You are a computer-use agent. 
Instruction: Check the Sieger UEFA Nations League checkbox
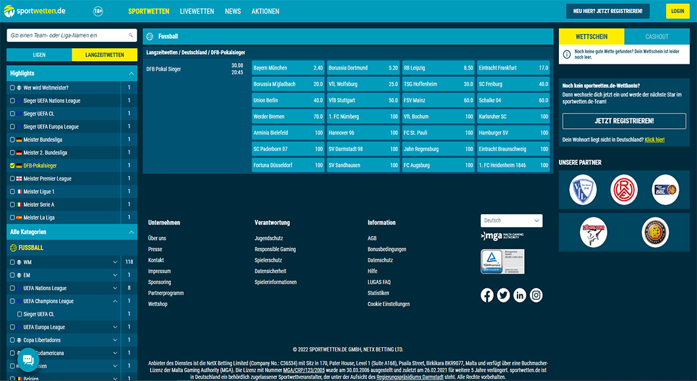click(12, 101)
